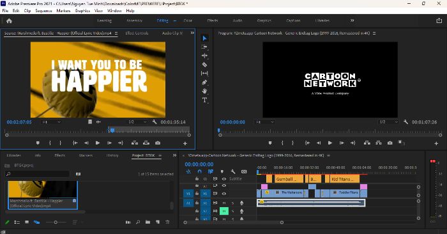Click Extract button in Program monitor
This screenshot has width=447, height=234.
379,143
